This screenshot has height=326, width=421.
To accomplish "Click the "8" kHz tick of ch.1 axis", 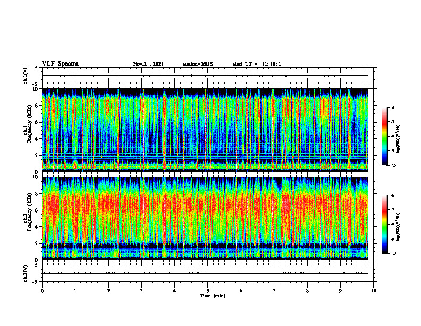I will [37, 105].
